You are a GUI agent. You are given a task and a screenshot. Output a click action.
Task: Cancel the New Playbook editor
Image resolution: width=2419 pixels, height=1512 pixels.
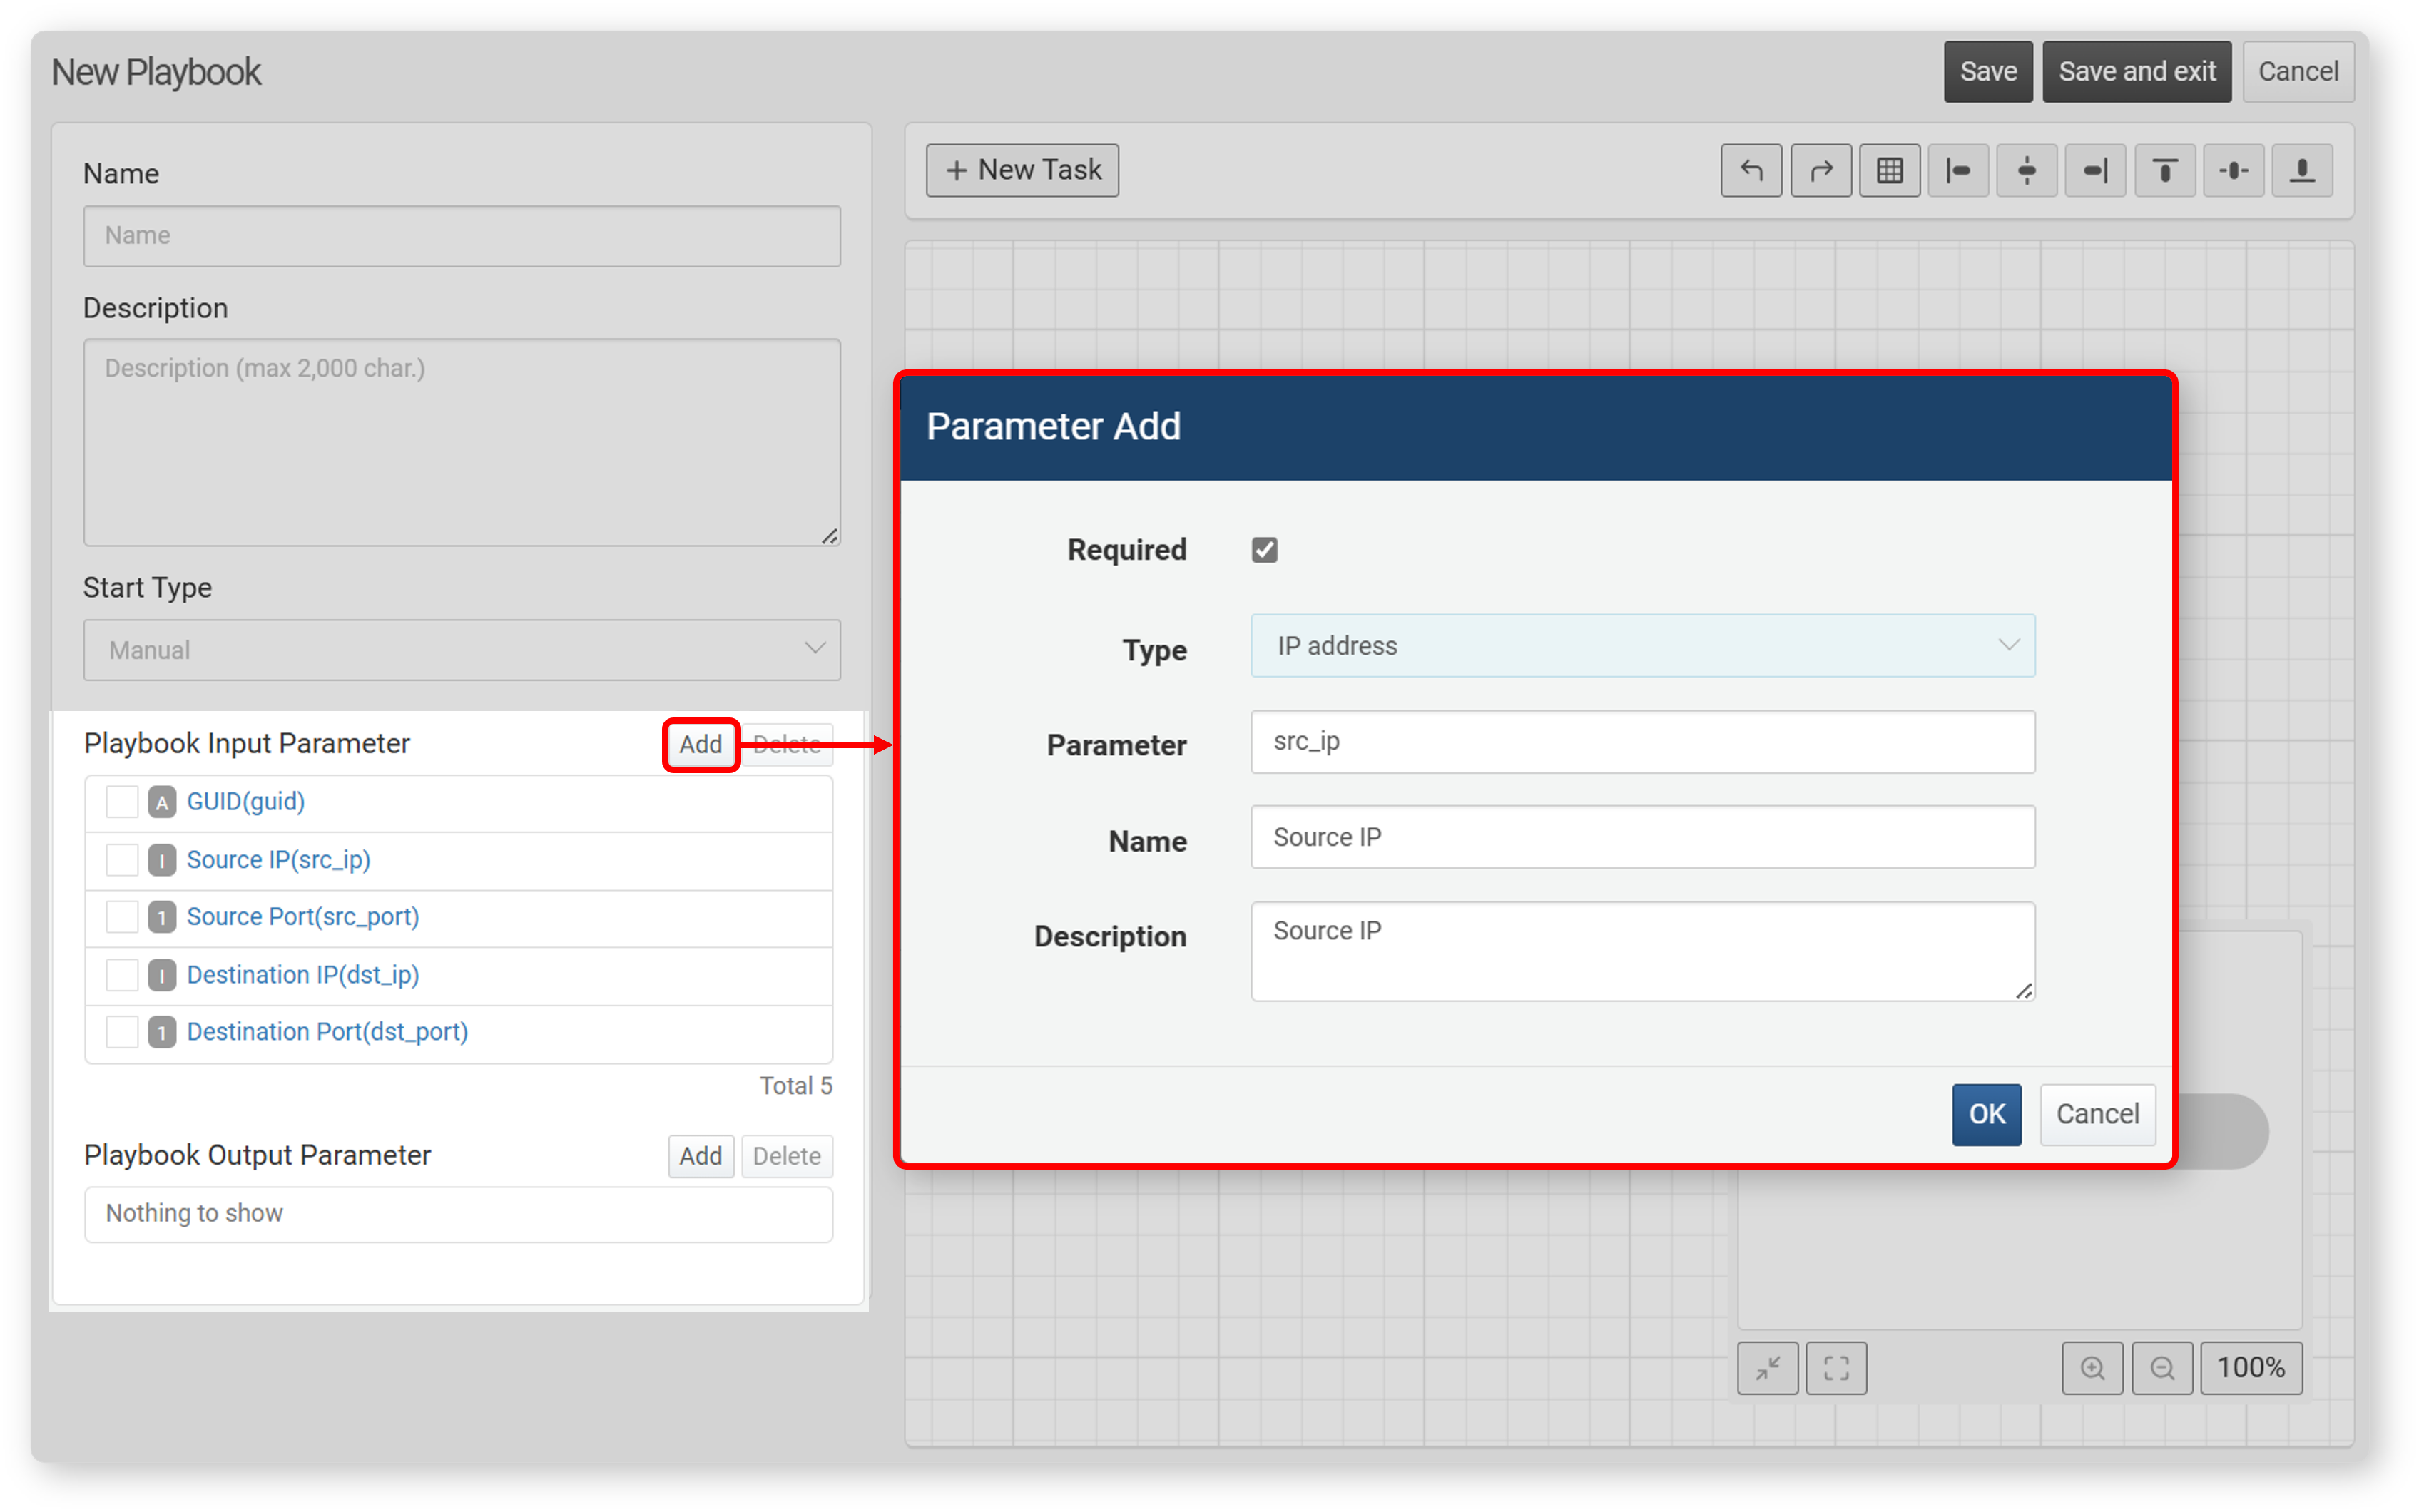click(2298, 72)
